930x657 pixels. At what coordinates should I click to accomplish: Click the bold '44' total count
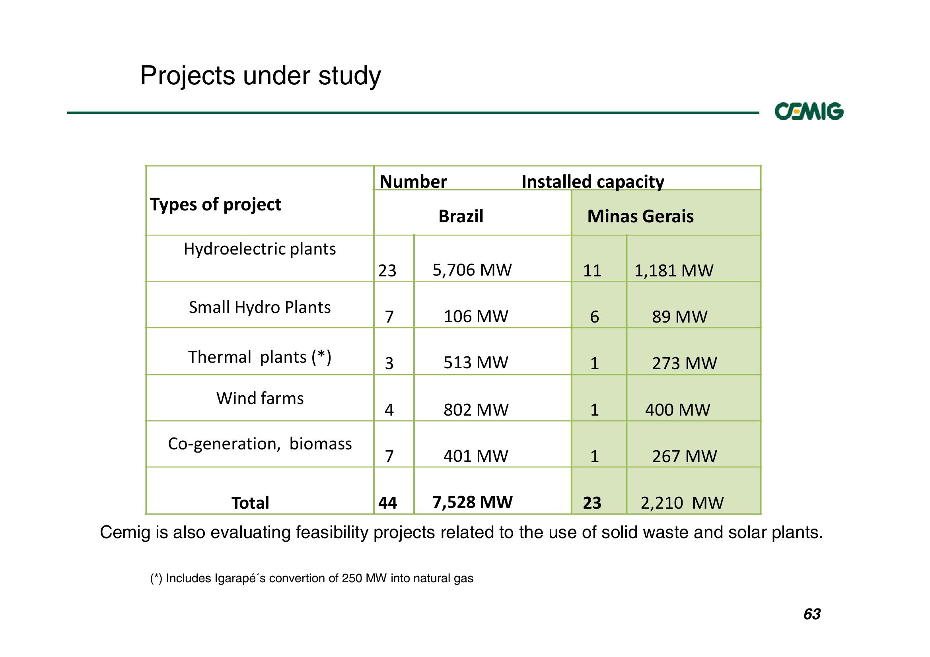click(x=388, y=503)
